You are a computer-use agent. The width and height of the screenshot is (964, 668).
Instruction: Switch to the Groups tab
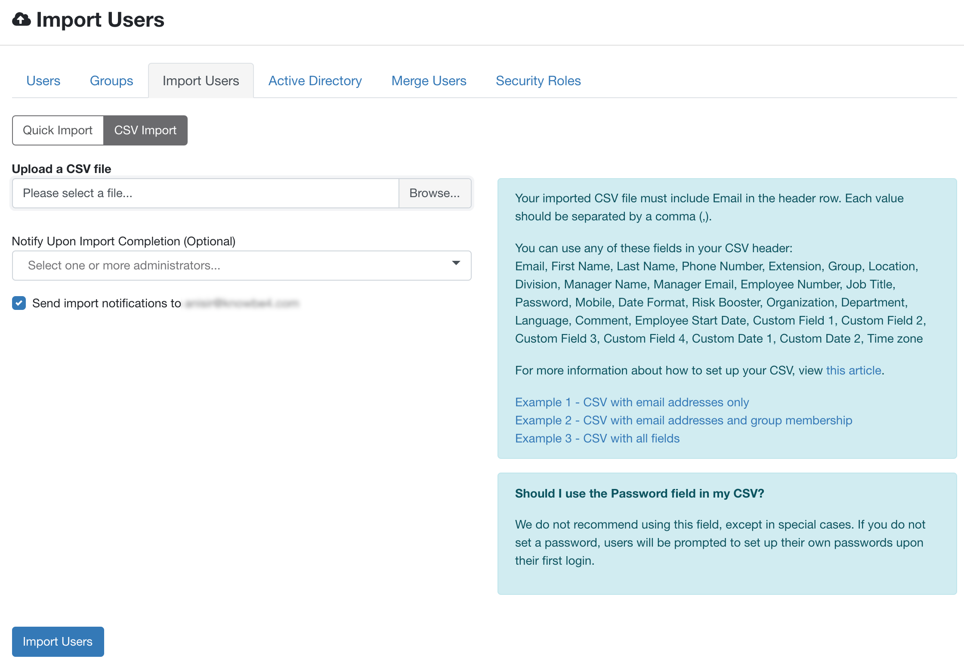(111, 81)
